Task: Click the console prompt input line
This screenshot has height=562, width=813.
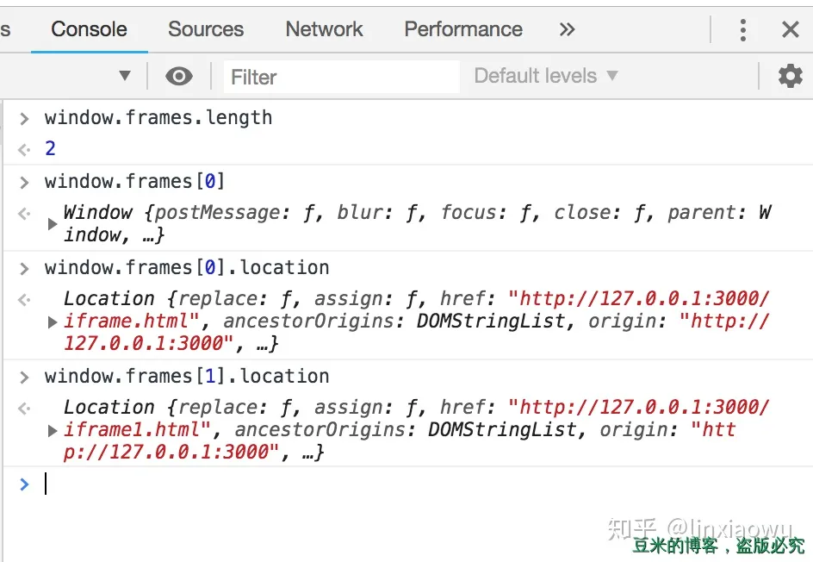Action: pyautogui.click(x=344, y=484)
